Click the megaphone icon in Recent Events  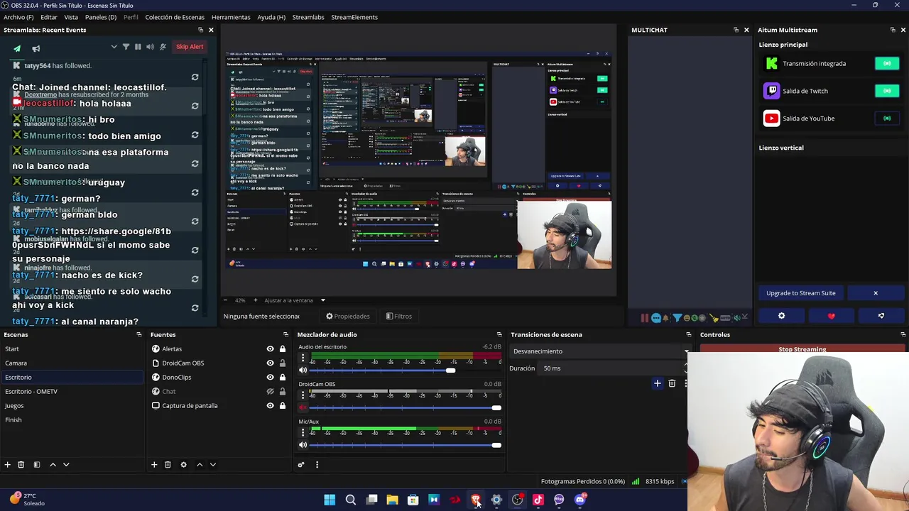(36, 48)
